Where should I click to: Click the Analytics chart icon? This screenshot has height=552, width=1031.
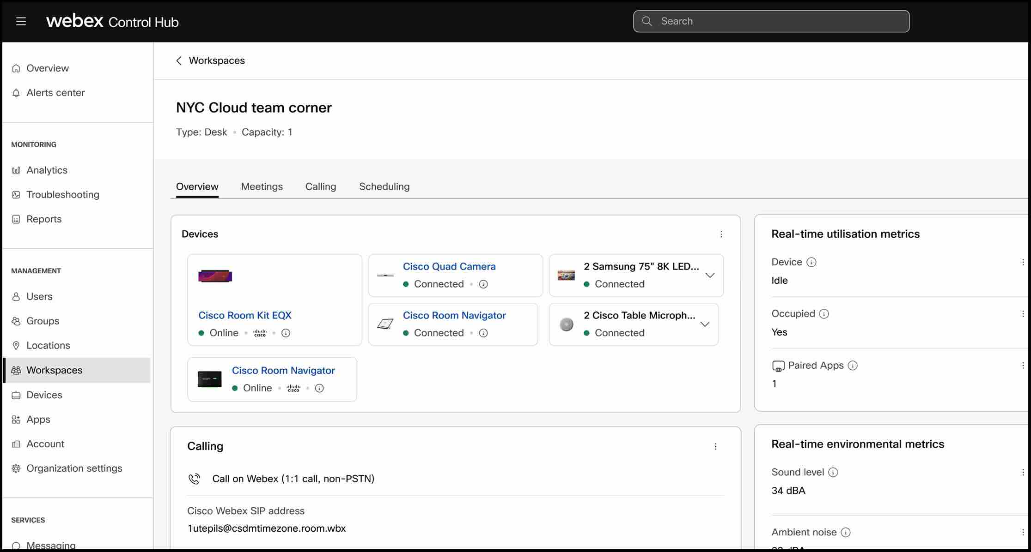coord(16,170)
